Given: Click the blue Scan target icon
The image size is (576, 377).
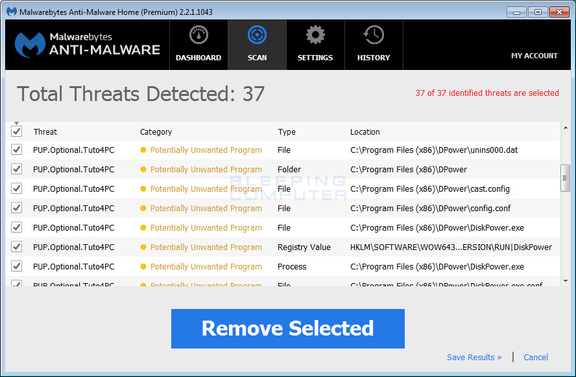Looking at the screenshot, I should [257, 35].
